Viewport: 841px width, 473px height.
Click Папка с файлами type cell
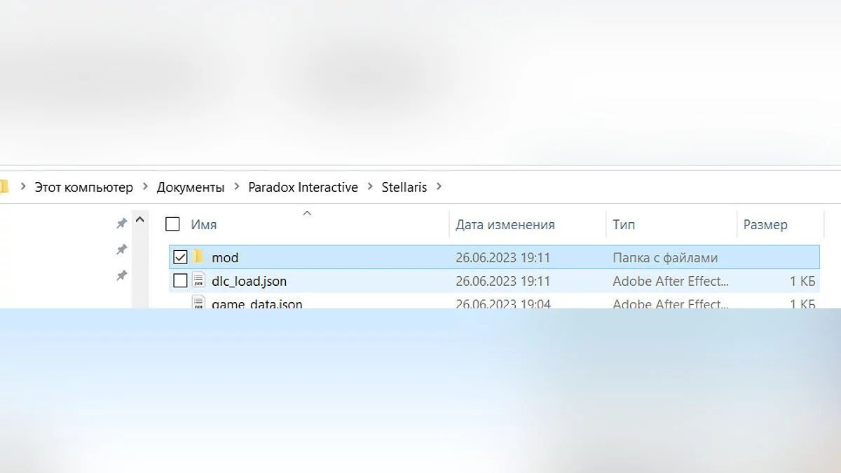[665, 258]
